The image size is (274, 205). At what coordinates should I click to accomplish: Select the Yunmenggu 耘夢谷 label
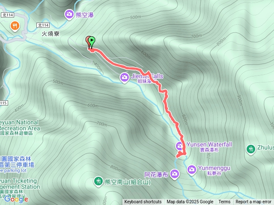(x=214, y=170)
